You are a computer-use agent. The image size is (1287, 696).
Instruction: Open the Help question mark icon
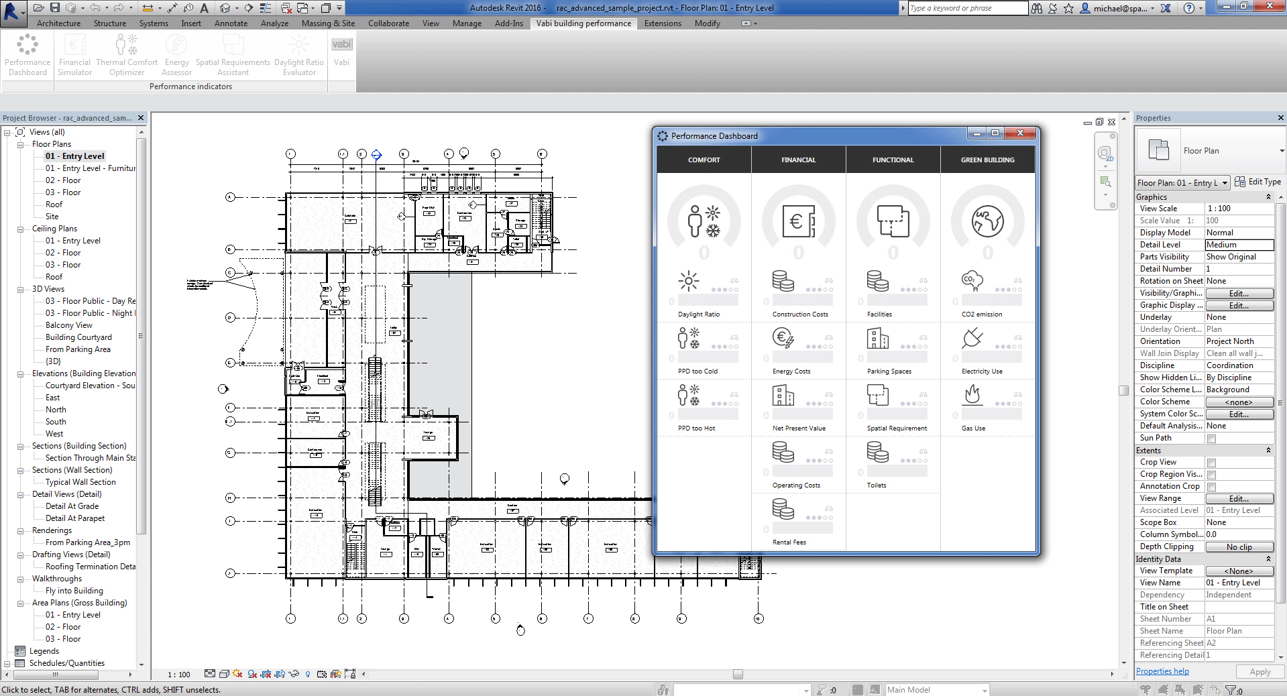[x=1189, y=8]
